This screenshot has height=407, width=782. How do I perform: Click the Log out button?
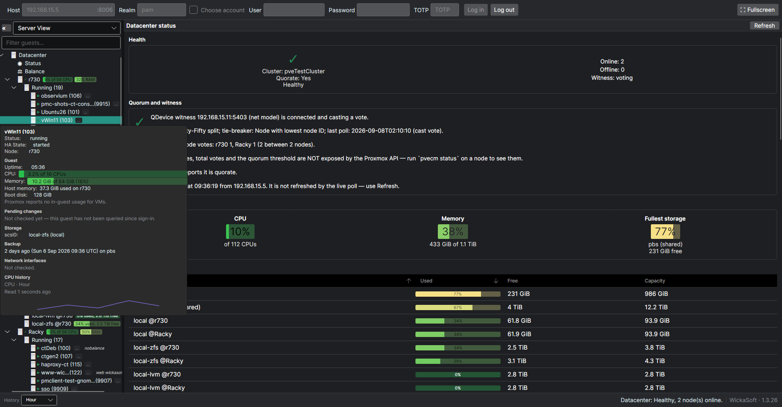pyautogui.click(x=504, y=10)
